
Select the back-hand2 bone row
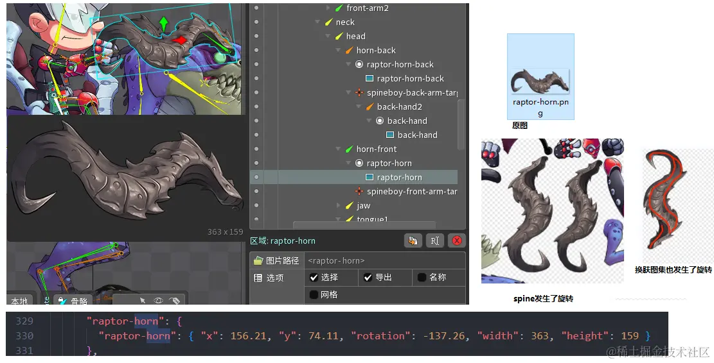coord(354,106)
